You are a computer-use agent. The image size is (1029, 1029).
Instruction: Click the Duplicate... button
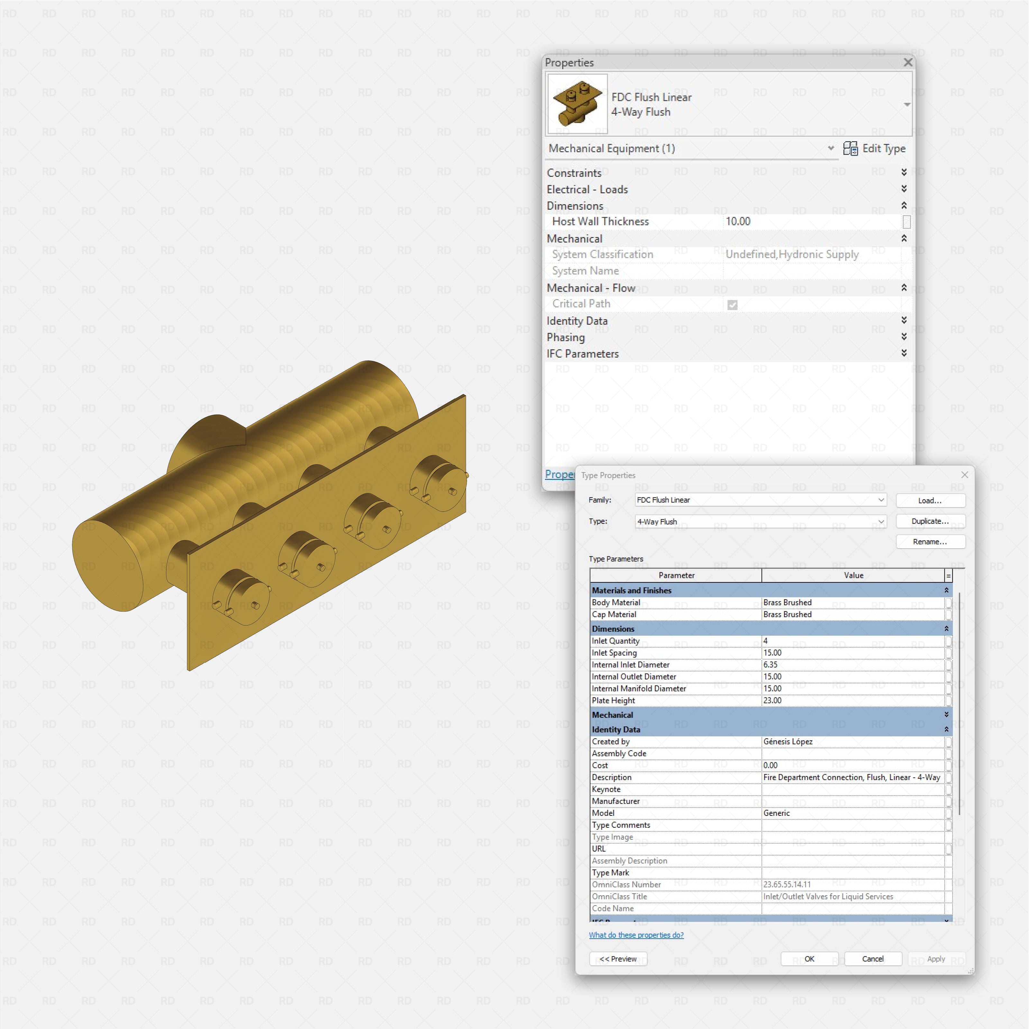(x=931, y=521)
